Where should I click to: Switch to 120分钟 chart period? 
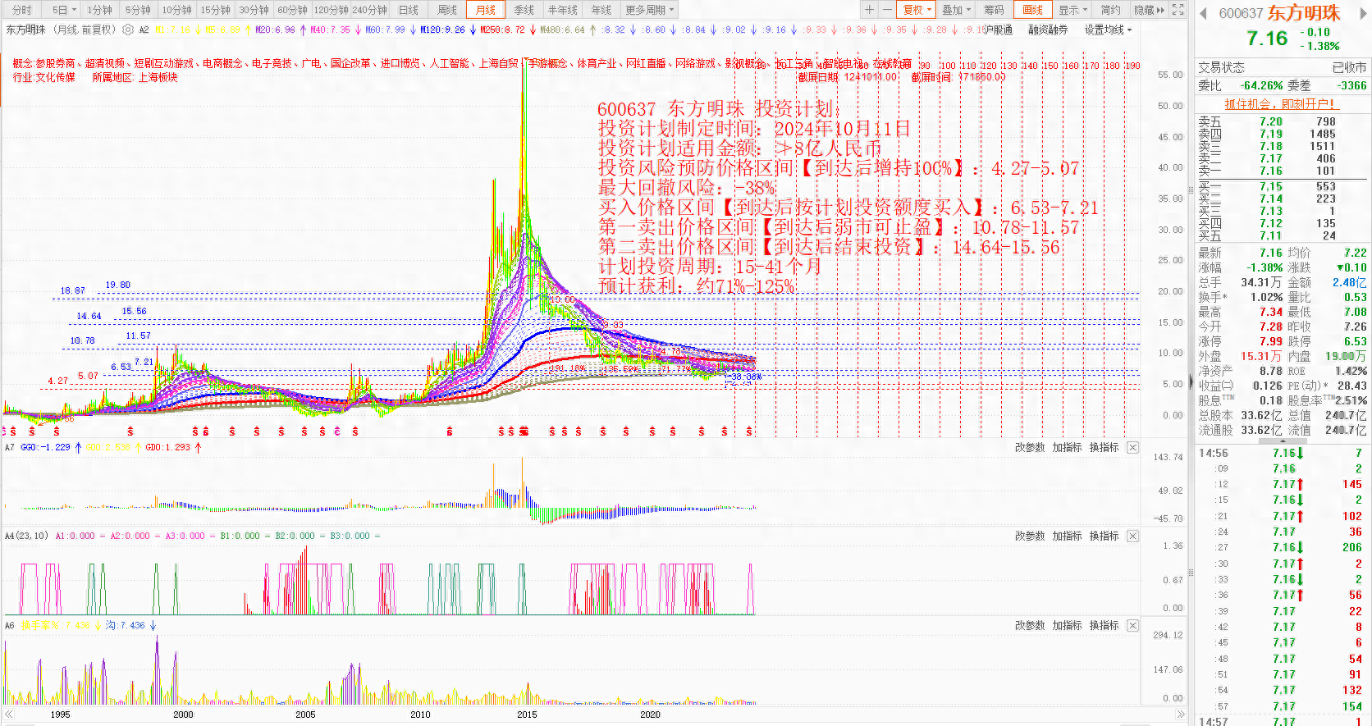[332, 10]
